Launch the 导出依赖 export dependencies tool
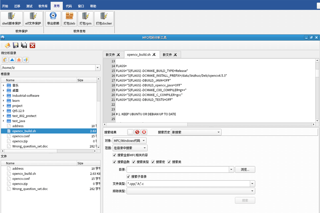Screen dimensions: 320x213 (53, 19)
